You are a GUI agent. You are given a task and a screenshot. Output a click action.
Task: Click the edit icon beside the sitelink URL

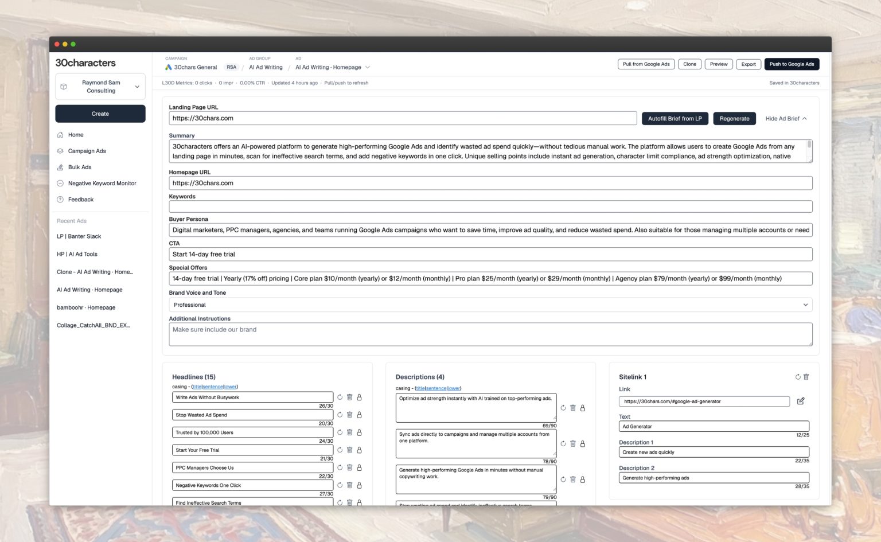[x=801, y=401]
